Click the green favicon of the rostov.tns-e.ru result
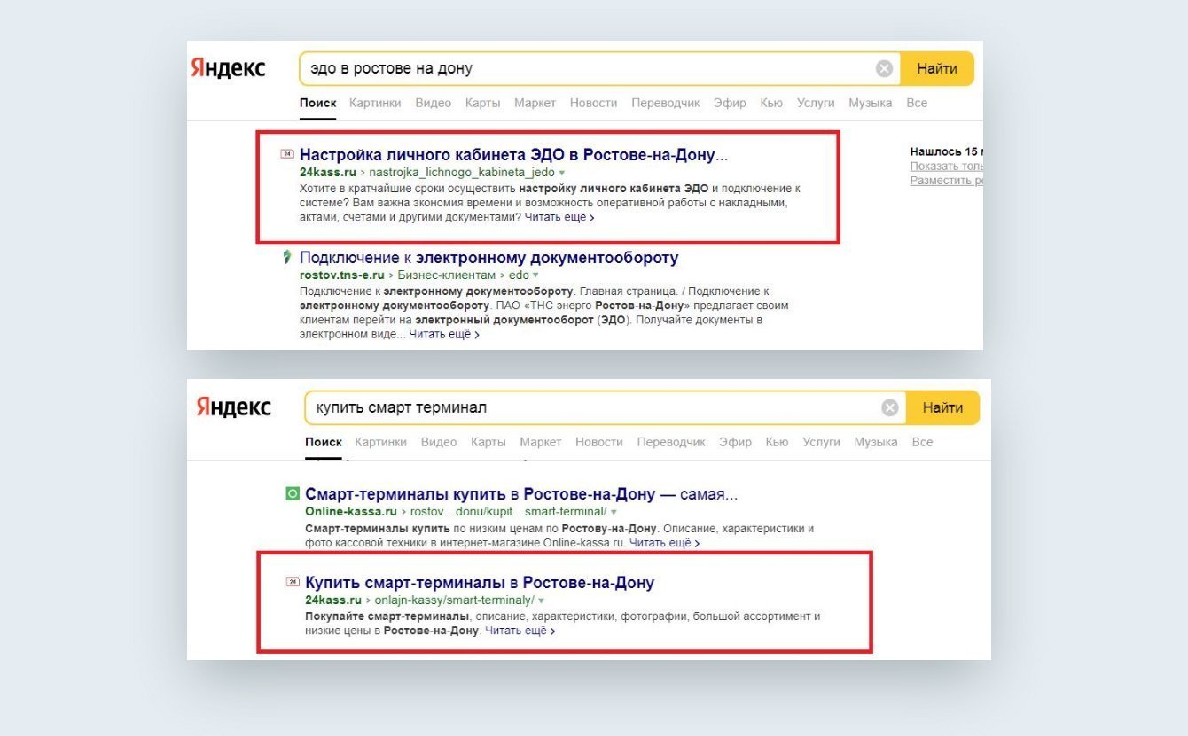1188x736 pixels. click(x=286, y=257)
